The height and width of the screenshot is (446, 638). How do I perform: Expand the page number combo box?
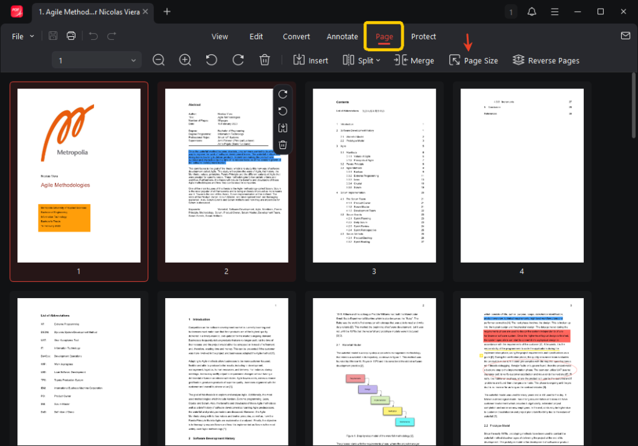[133, 61]
